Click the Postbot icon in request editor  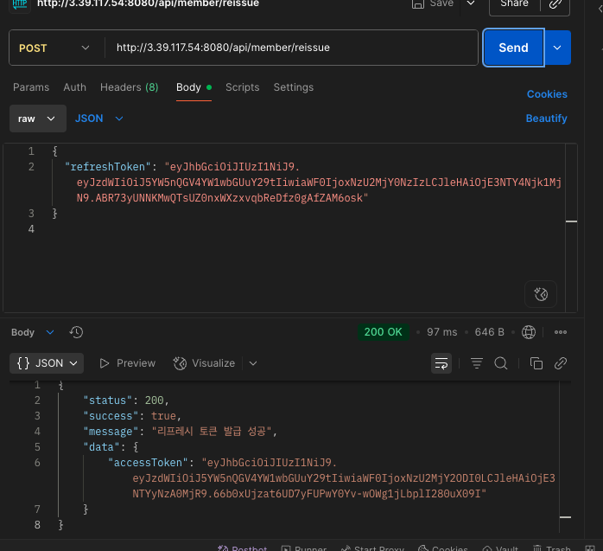point(541,294)
